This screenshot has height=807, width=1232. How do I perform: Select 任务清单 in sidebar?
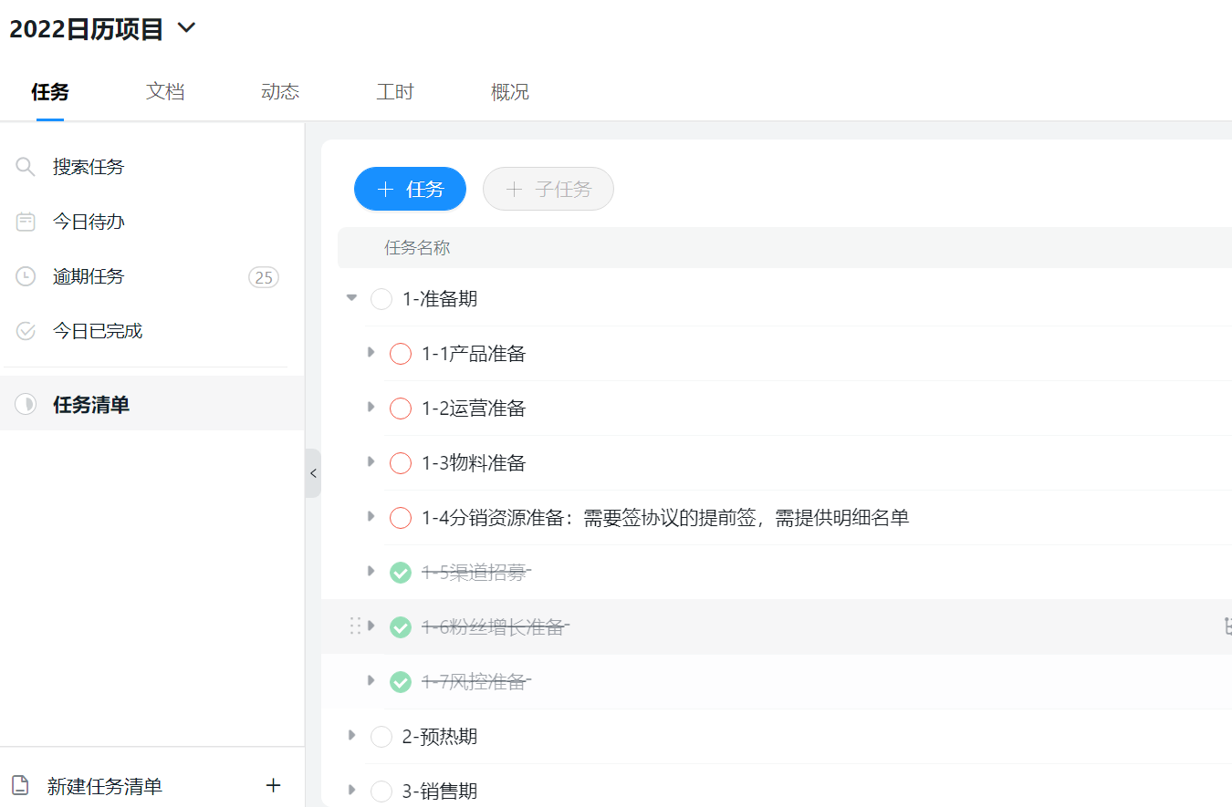click(91, 404)
